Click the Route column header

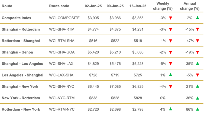[7, 6]
